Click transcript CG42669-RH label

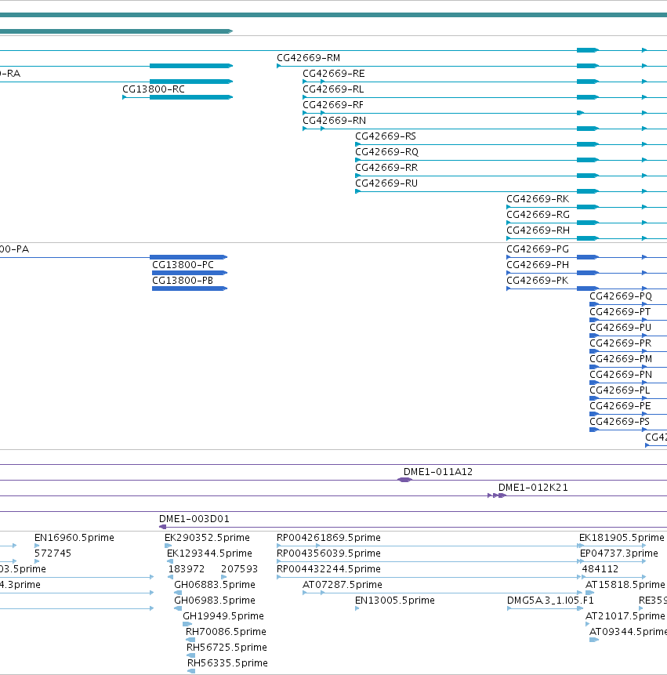click(x=538, y=230)
